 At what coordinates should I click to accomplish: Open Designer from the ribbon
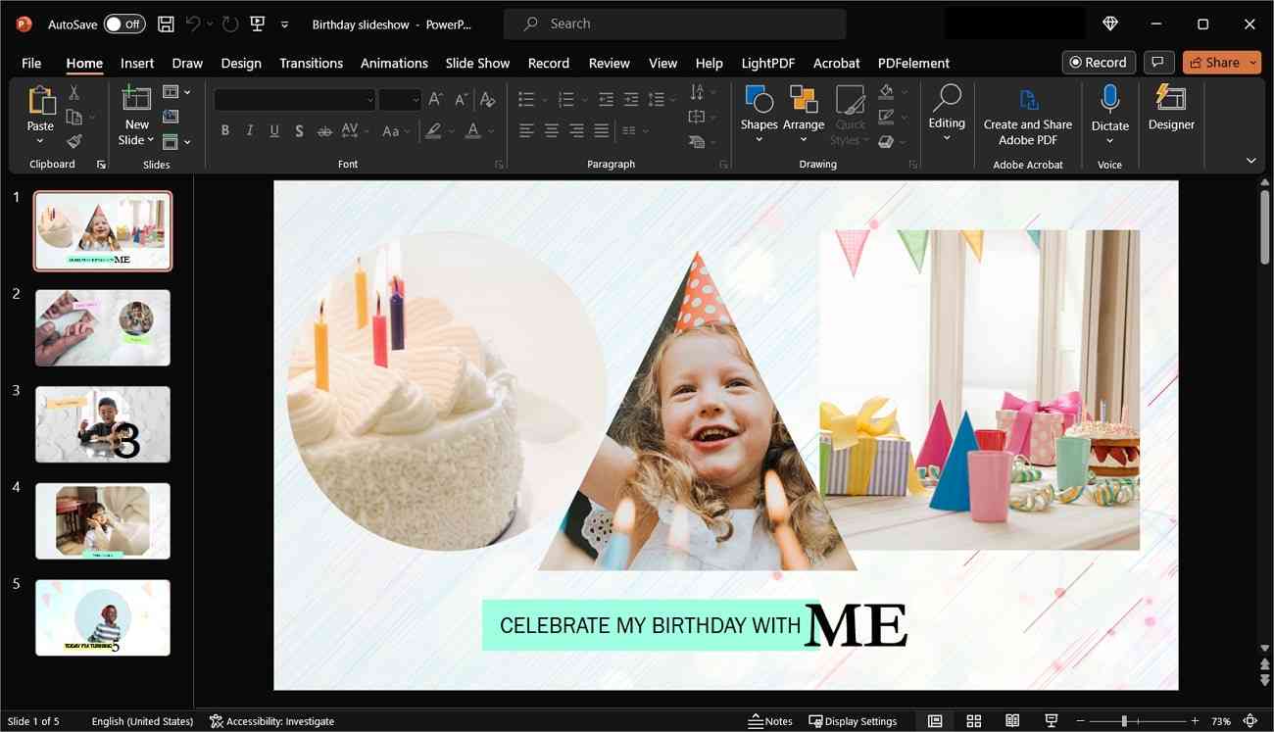[x=1170, y=108]
